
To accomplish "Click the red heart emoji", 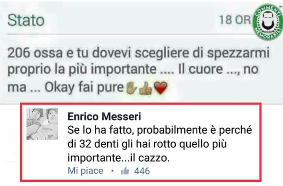I will pyautogui.click(x=160, y=88).
